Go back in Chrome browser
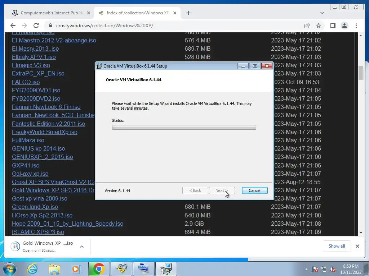Viewport: 369px width, 276px height. pyautogui.click(x=13, y=26)
